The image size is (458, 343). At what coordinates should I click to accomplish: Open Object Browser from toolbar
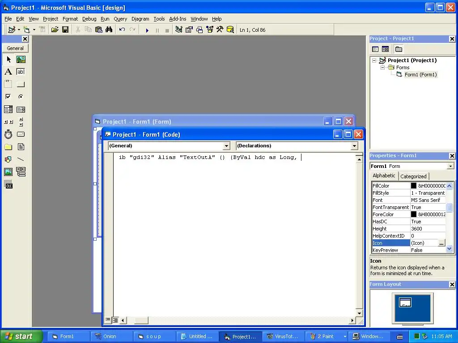point(210,30)
